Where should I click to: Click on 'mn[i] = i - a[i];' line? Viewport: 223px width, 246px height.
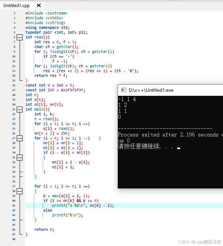pos(71,162)
